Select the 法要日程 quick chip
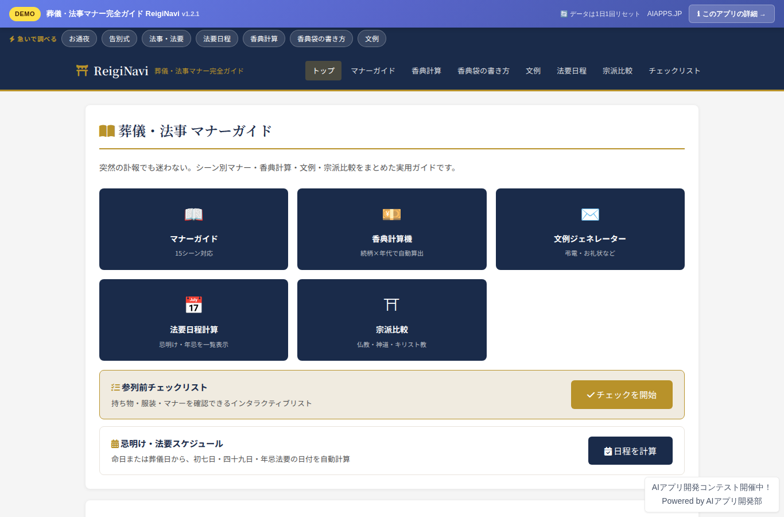Screen dimensions: 784x517 (217, 38)
